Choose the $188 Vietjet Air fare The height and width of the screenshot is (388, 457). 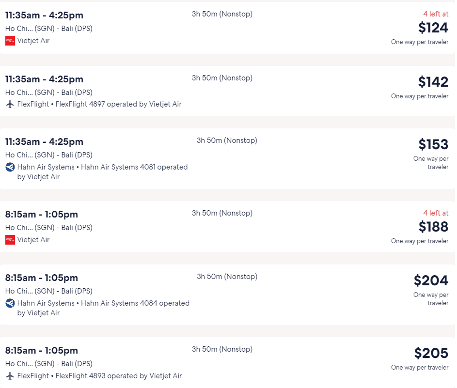(433, 227)
